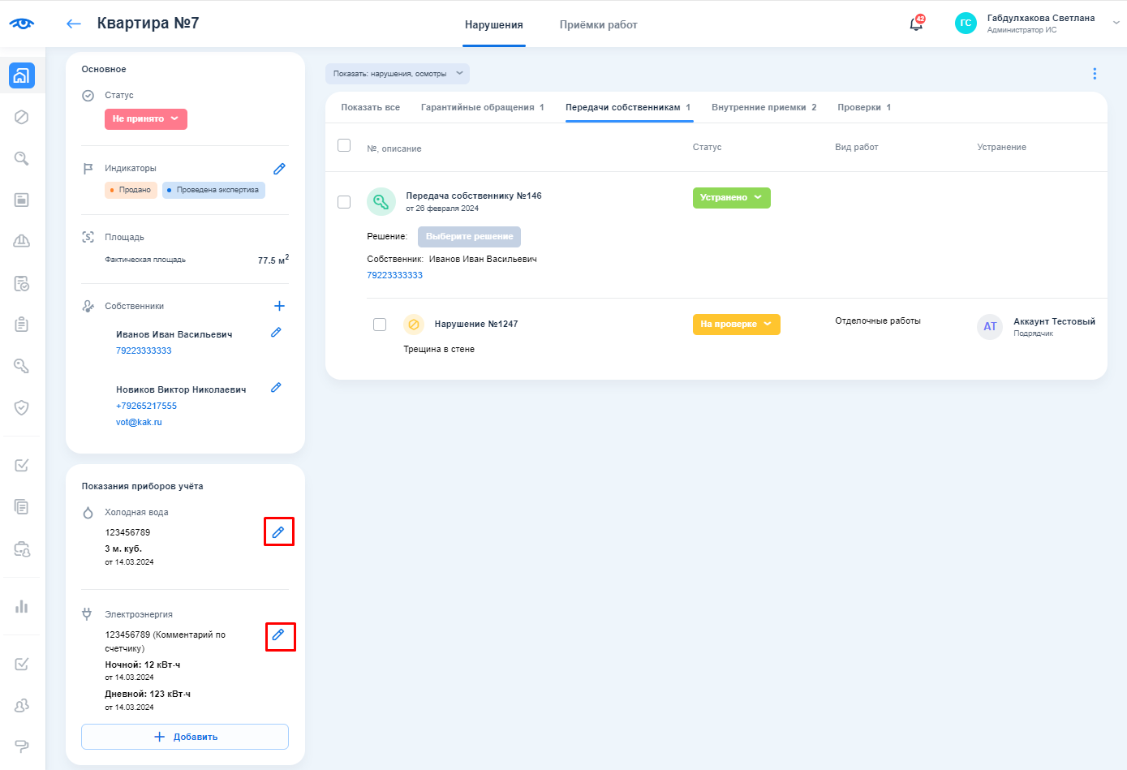This screenshot has width=1127, height=770.
Task: Edit the Индикаторы with pencil icon
Action: point(279,169)
